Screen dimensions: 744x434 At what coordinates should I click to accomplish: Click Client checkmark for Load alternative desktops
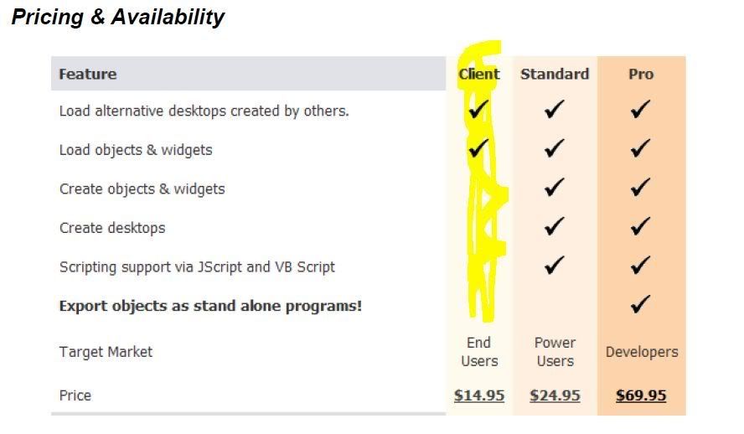click(x=478, y=109)
